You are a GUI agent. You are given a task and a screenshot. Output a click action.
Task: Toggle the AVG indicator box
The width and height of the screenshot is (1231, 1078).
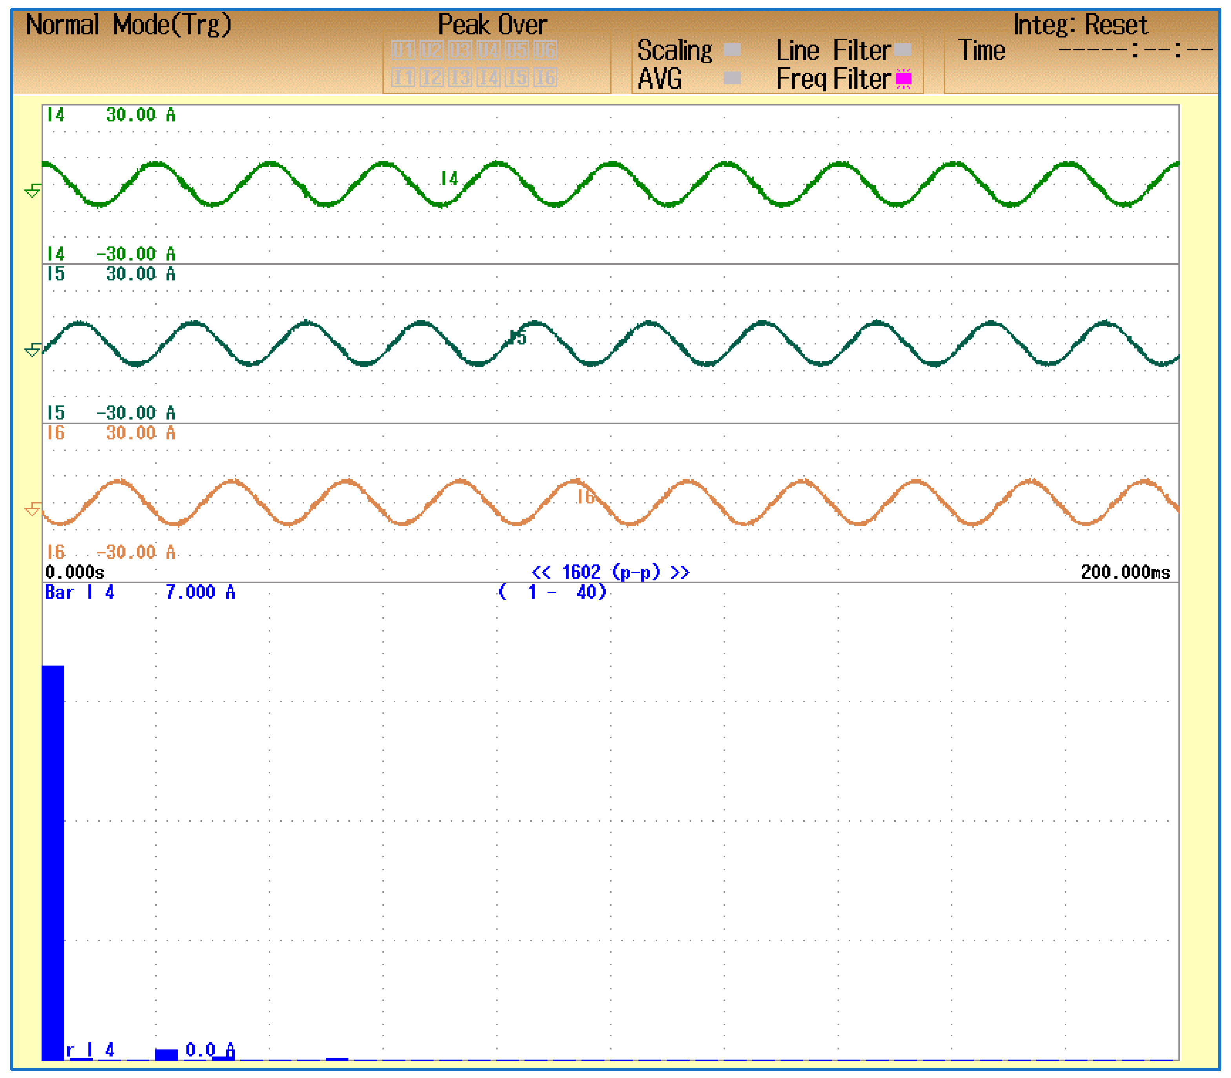(x=731, y=78)
